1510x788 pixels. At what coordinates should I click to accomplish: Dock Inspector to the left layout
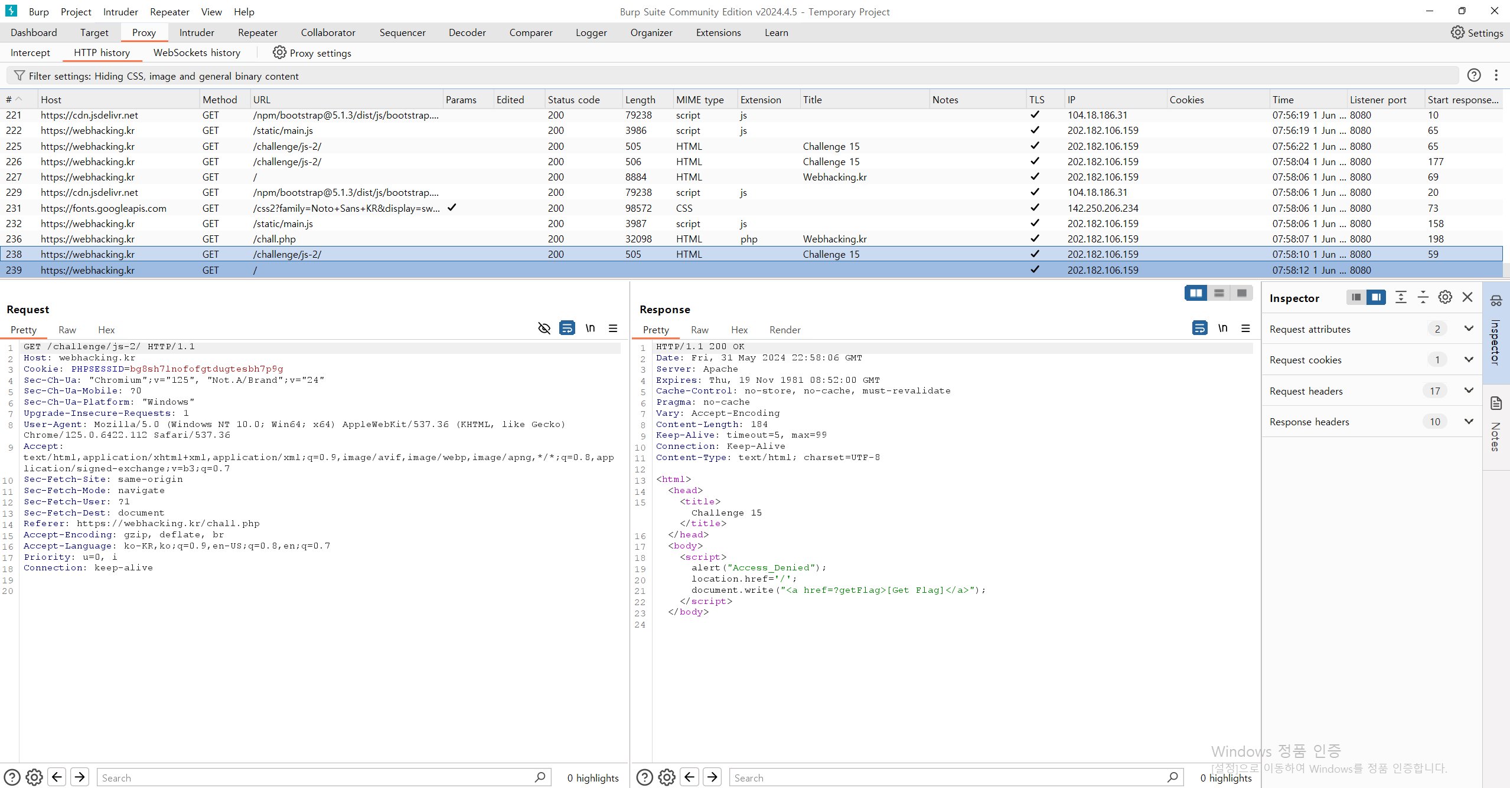coord(1356,297)
